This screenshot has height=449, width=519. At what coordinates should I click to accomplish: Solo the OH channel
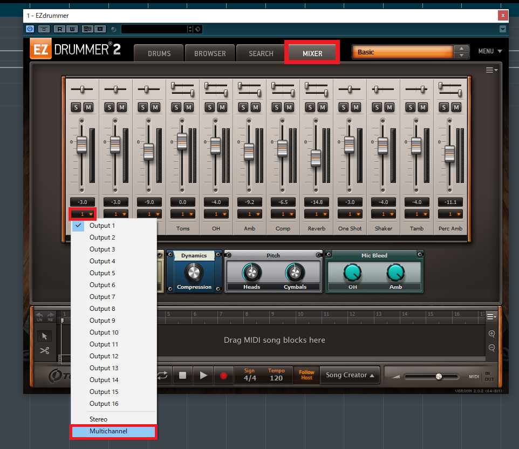click(209, 107)
